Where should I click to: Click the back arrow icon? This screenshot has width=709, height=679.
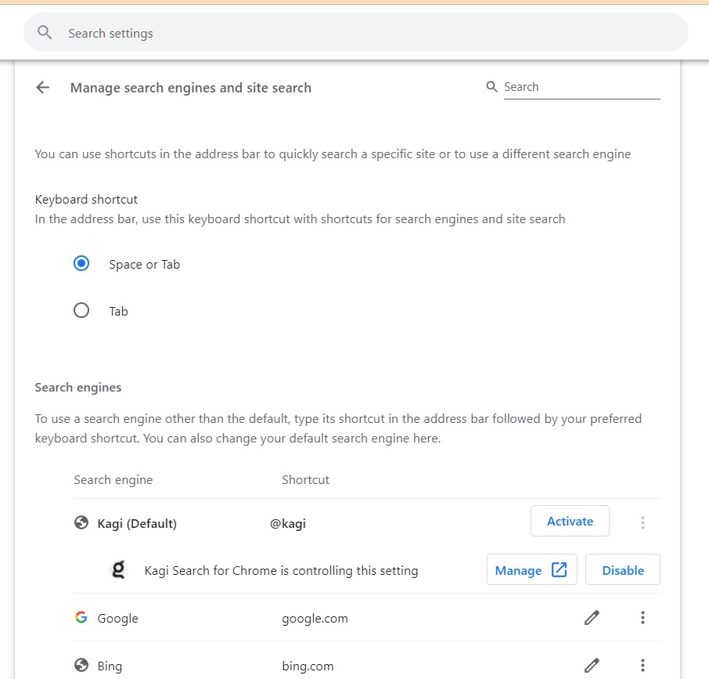42,88
